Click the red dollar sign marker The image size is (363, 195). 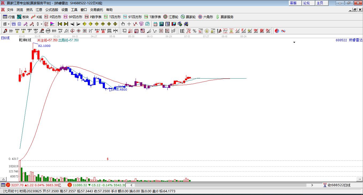[108, 159]
